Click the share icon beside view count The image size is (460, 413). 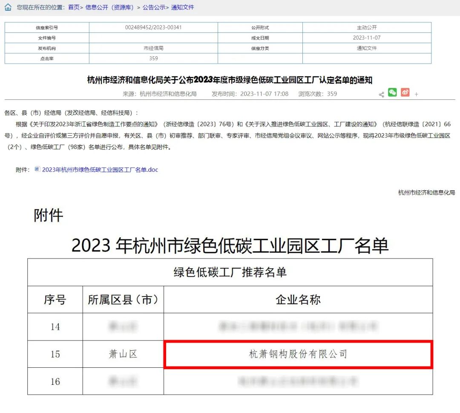(381, 94)
